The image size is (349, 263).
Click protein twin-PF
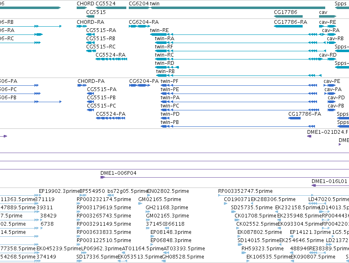click(x=170, y=81)
